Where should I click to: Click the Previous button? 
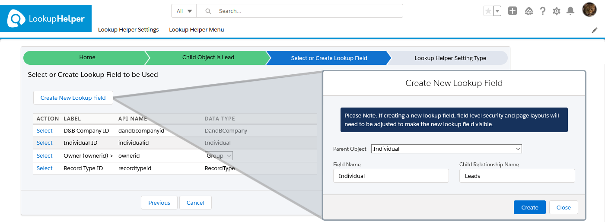[159, 203]
